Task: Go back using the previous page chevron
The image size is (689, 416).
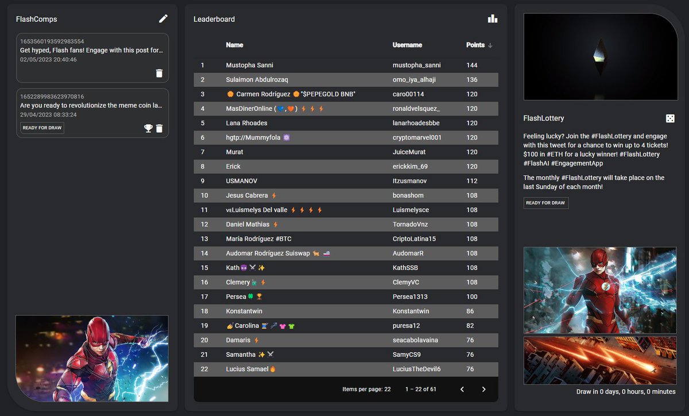Action: pyautogui.click(x=462, y=389)
